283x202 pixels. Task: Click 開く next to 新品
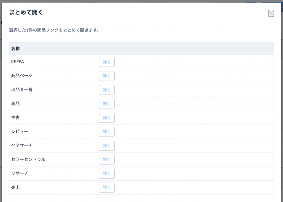pos(107,104)
